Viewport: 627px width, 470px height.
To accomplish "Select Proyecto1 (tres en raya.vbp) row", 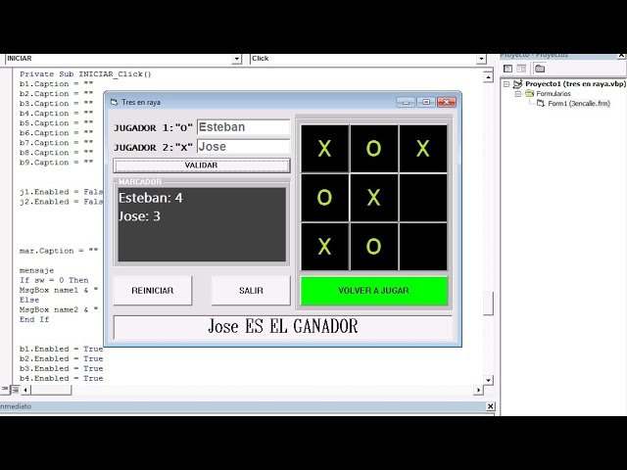I will pyautogui.click(x=575, y=84).
